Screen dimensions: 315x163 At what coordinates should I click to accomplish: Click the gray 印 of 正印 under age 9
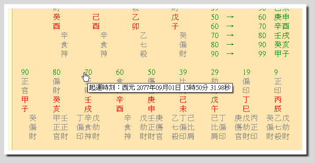click(x=278, y=90)
